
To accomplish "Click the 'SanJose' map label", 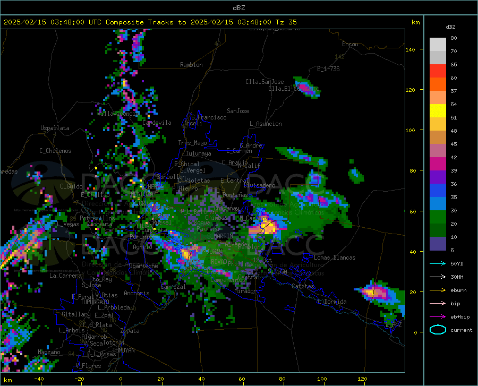I will pyautogui.click(x=238, y=111).
